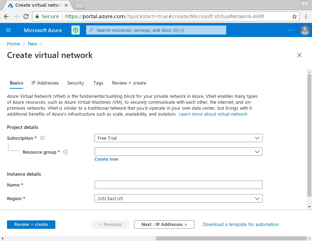This screenshot has width=312, height=241.
Task: Click the upgrade arrow icon in the header
Action: pyautogui.click(x=76, y=30)
